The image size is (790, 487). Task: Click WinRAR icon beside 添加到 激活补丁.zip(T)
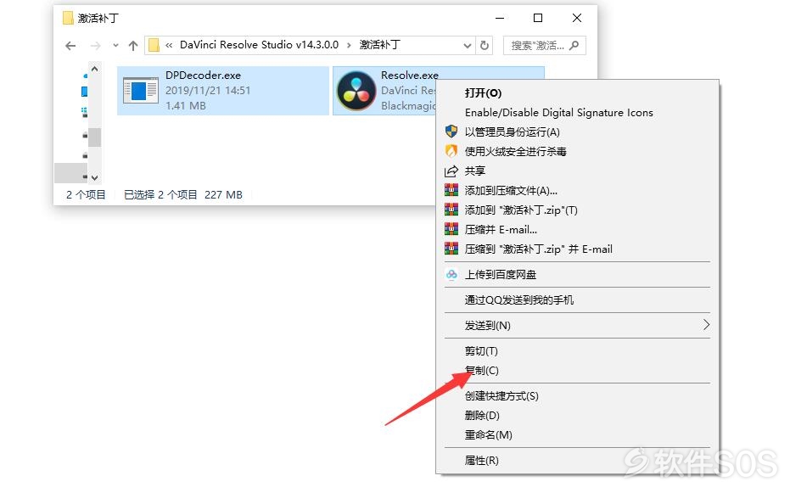coord(451,210)
